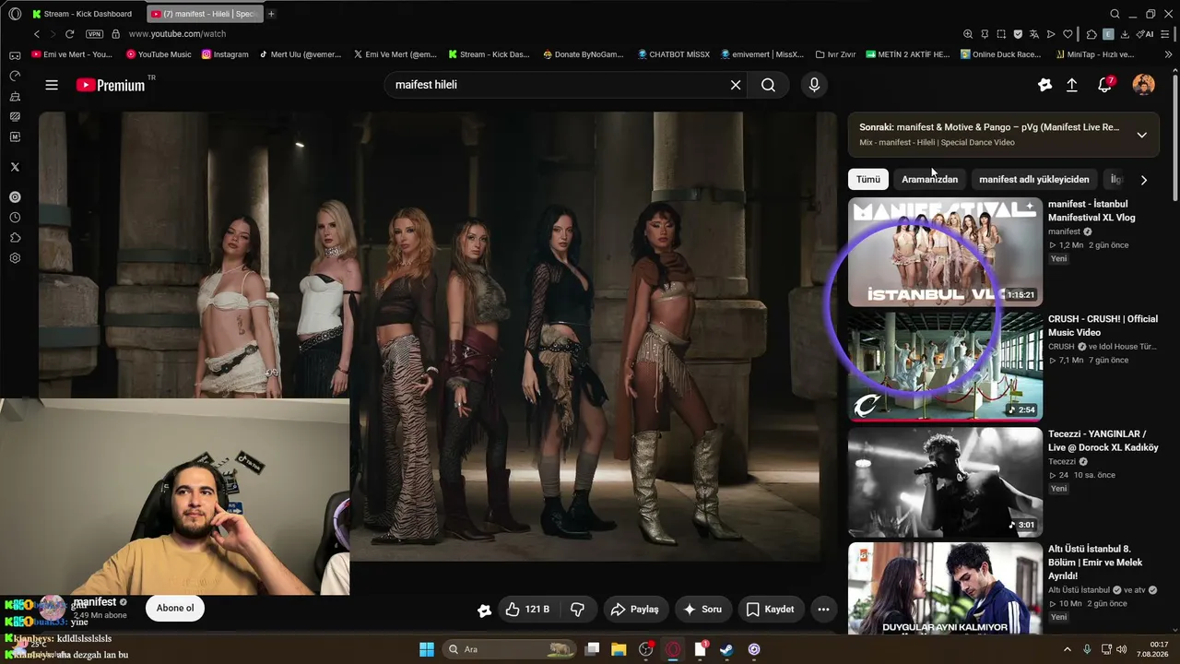Open the YouTube upload/create icon
Screen dimensions: 1180x664
pyautogui.click(x=1072, y=85)
